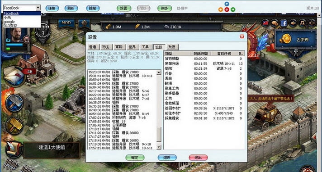This screenshot has width=322, height=172.
Task: Select the 00:11:55 building upgrade row
Action: point(204,63)
